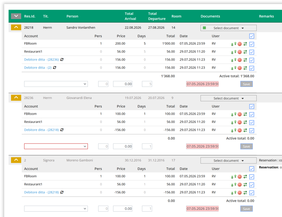Viewport: 282px width, 217px height.
Task: Click the Total Arrival column header
Action: pos(130,16)
